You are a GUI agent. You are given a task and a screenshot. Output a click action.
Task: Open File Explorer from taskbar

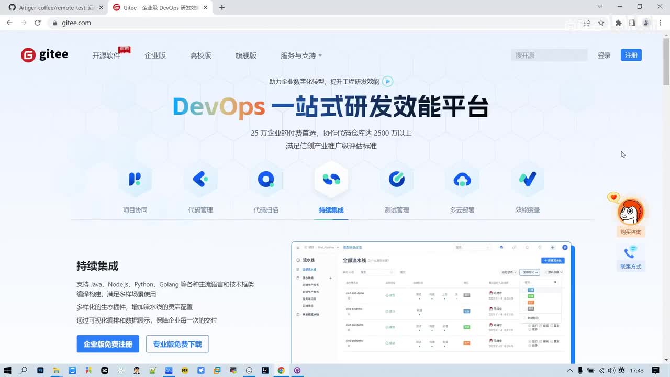pyautogui.click(x=56, y=370)
